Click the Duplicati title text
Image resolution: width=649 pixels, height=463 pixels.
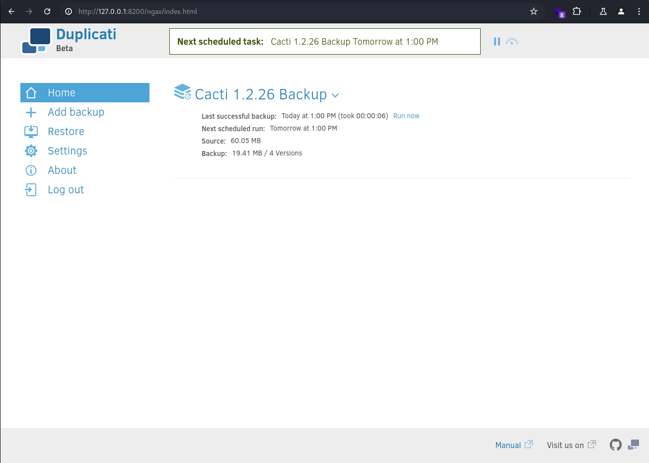tap(86, 34)
